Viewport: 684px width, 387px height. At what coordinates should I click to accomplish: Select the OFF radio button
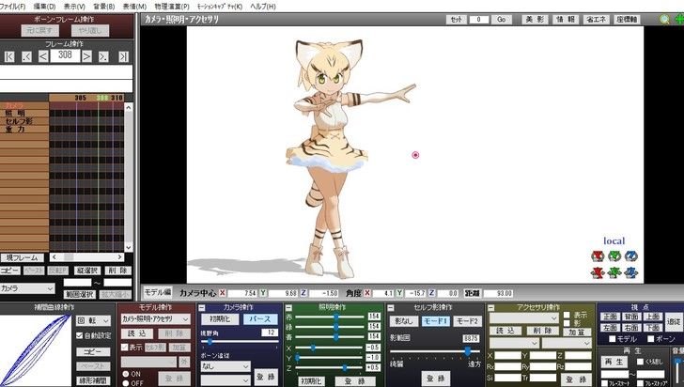pos(126,383)
